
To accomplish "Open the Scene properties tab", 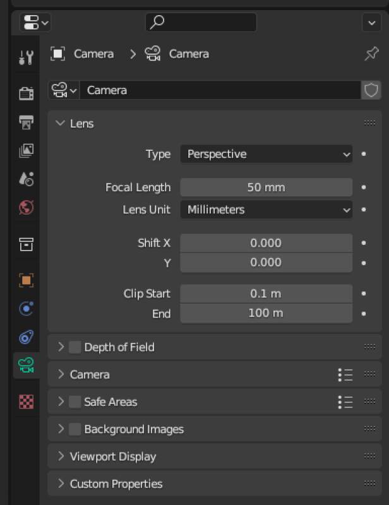I will pos(25,179).
